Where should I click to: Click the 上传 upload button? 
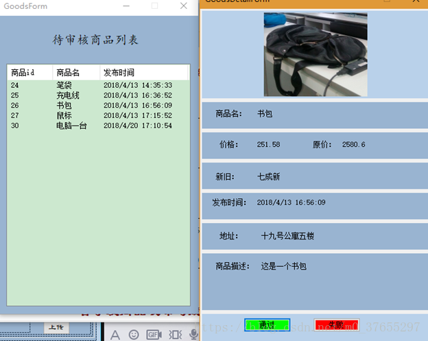tap(56, 327)
